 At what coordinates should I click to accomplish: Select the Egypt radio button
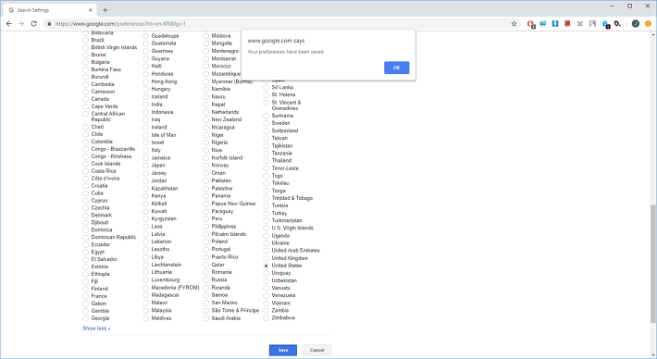86,253
